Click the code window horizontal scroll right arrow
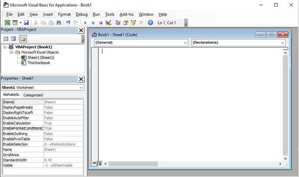 click(x=280, y=163)
